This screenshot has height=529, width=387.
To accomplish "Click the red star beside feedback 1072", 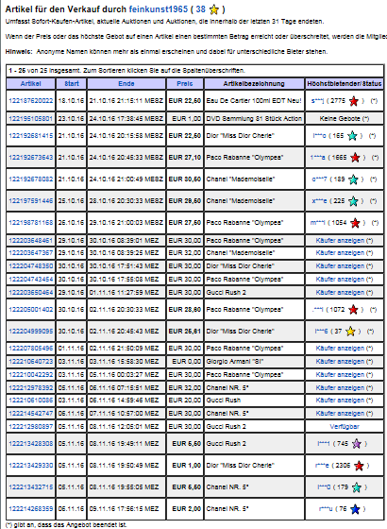I will click(353, 310).
